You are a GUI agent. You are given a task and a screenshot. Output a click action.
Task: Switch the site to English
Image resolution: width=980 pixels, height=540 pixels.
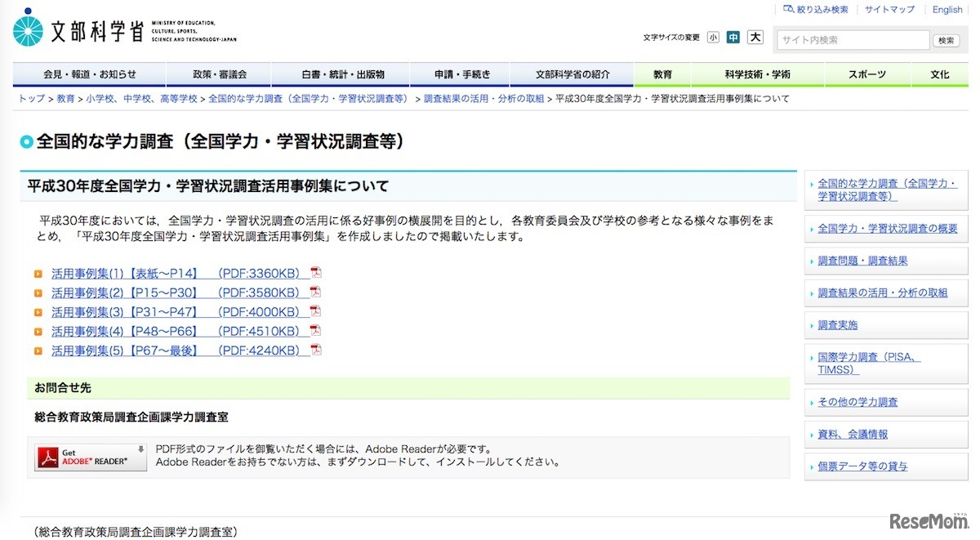946,9
